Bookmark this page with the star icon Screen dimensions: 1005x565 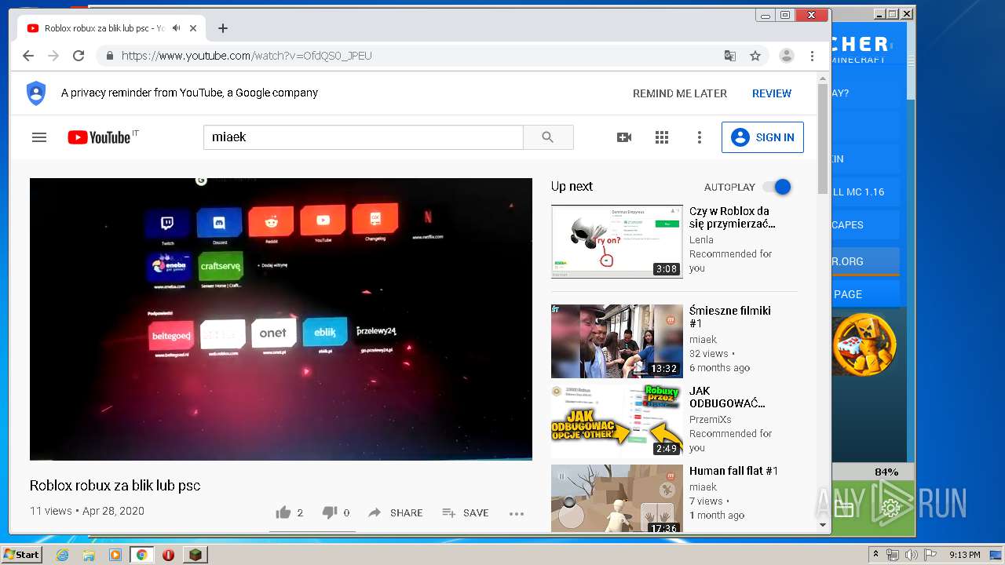755,56
